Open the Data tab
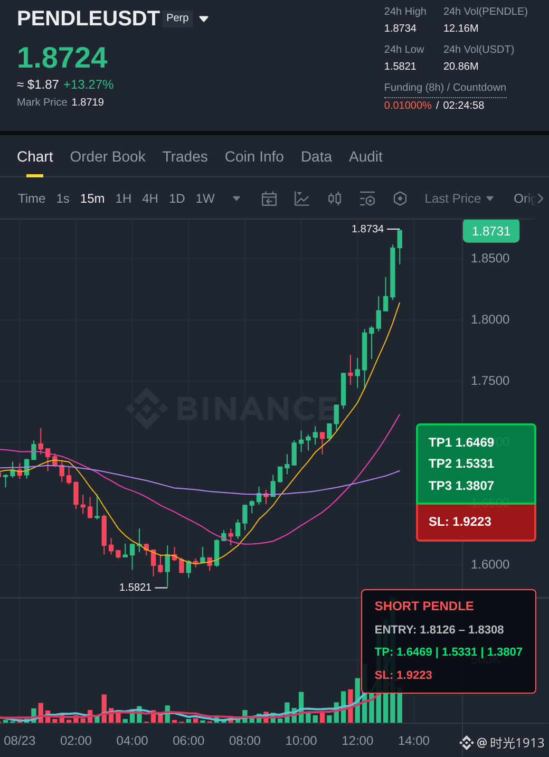 click(x=316, y=157)
